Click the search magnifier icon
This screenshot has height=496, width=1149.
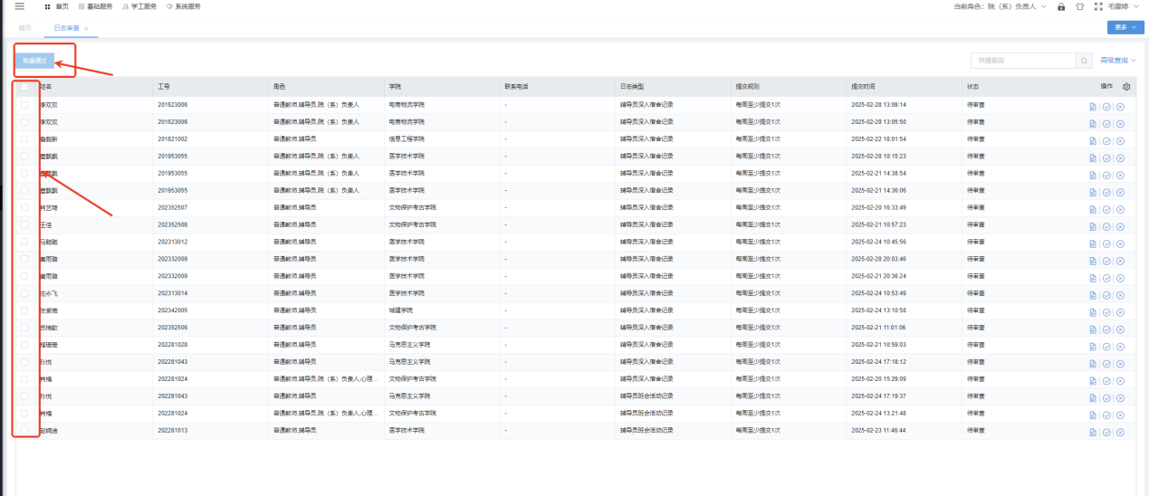click(1083, 61)
